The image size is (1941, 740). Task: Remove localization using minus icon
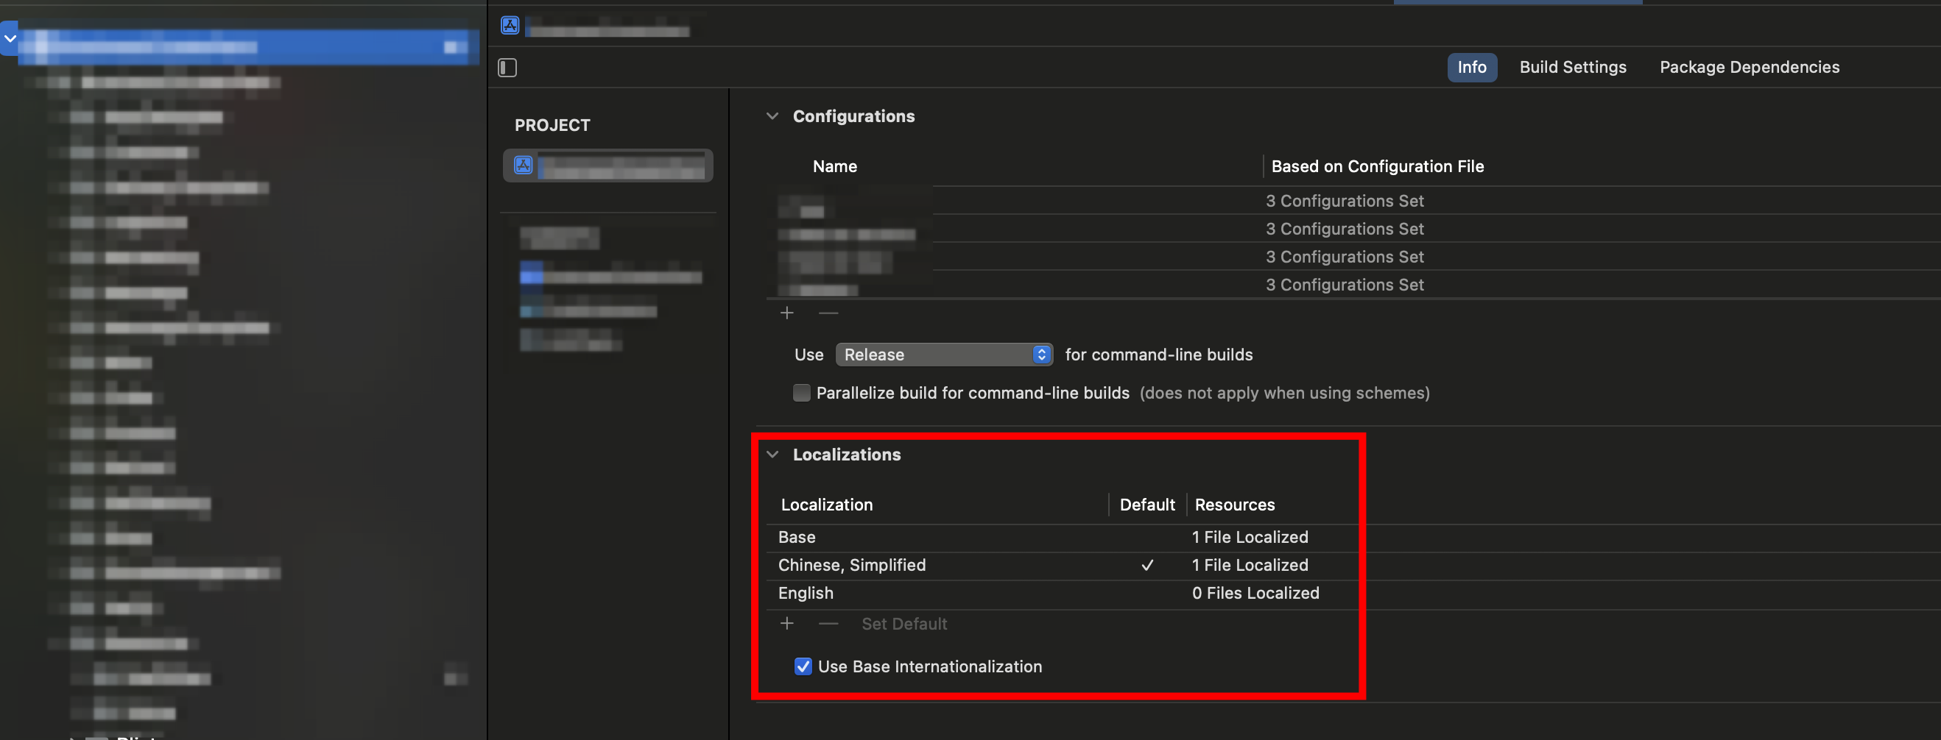[x=828, y=623]
